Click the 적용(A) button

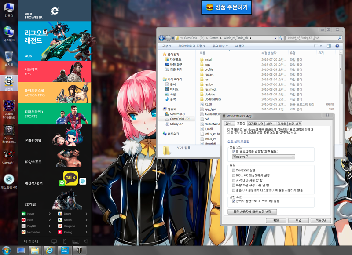click(321, 220)
